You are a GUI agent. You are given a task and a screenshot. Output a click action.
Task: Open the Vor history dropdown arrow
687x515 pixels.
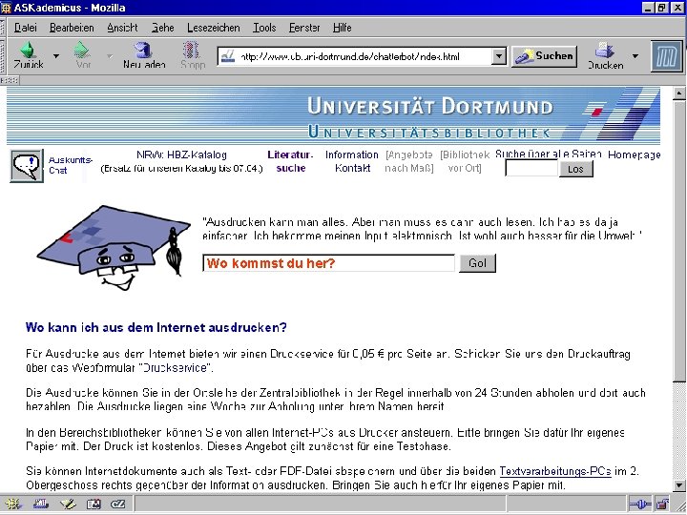110,56
